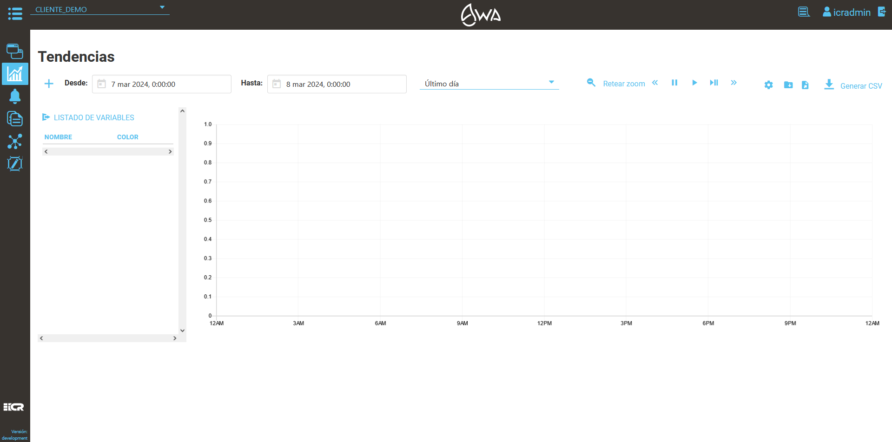The height and width of the screenshot is (442, 892).
Task: Collapse the LISTADO DE VARIABLES panel
Action: pos(46,117)
